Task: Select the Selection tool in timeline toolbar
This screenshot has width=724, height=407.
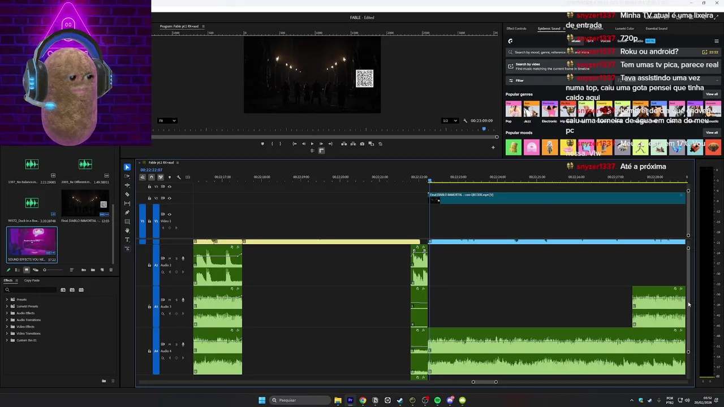Action: point(127,167)
